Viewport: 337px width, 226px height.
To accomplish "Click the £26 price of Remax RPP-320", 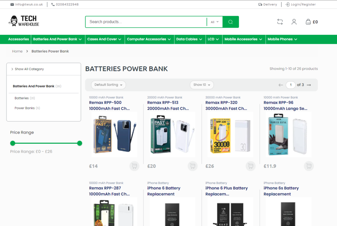I will pyautogui.click(x=210, y=166).
